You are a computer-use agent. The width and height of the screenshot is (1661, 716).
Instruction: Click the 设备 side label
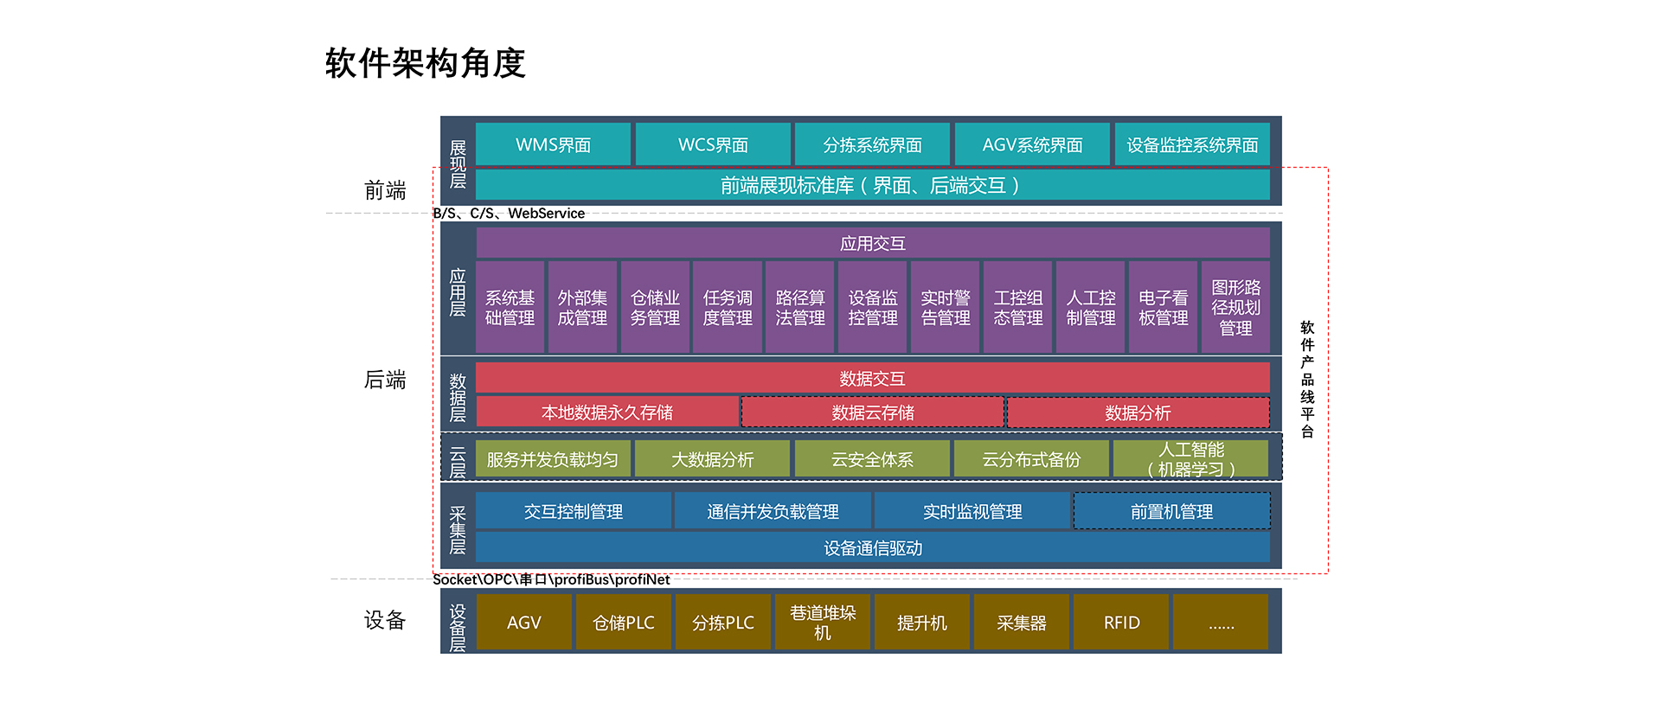click(385, 620)
